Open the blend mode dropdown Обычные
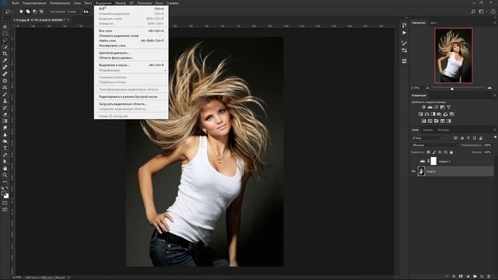 [436, 145]
